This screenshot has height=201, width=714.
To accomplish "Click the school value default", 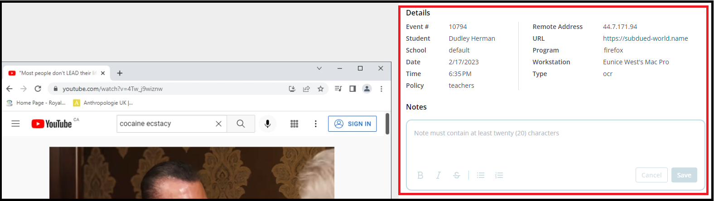I will [x=459, y=50].
